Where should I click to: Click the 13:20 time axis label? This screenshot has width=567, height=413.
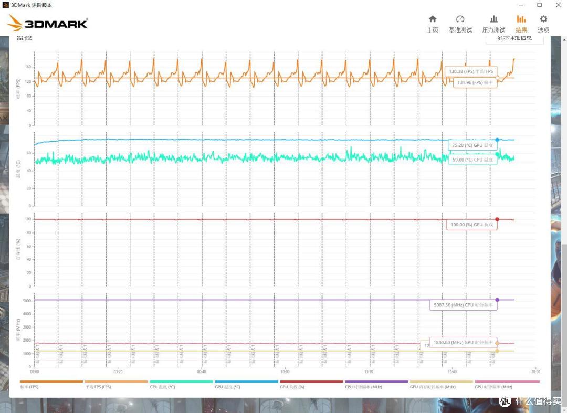(x=369, y=372)
